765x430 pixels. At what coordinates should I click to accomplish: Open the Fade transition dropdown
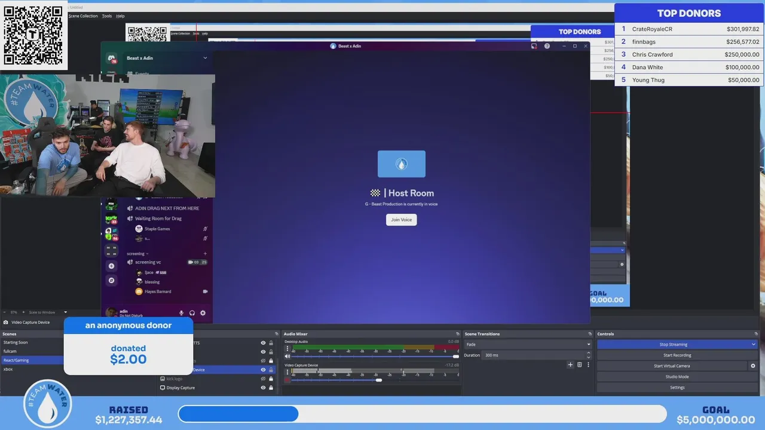pos(528,345)
